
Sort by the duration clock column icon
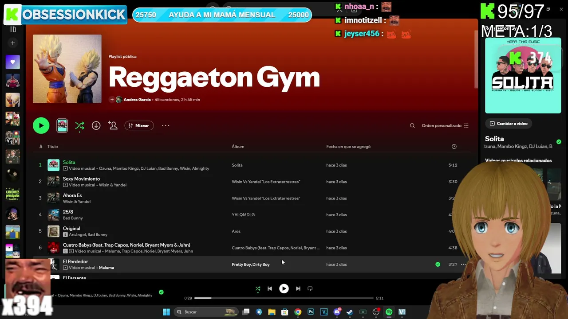[x=454, y=147]
